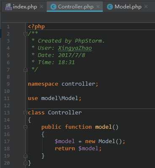The height and width of the screenshot is (168, 155).
Task: Click the namespace keyword
Action: [x=43, y=84]
